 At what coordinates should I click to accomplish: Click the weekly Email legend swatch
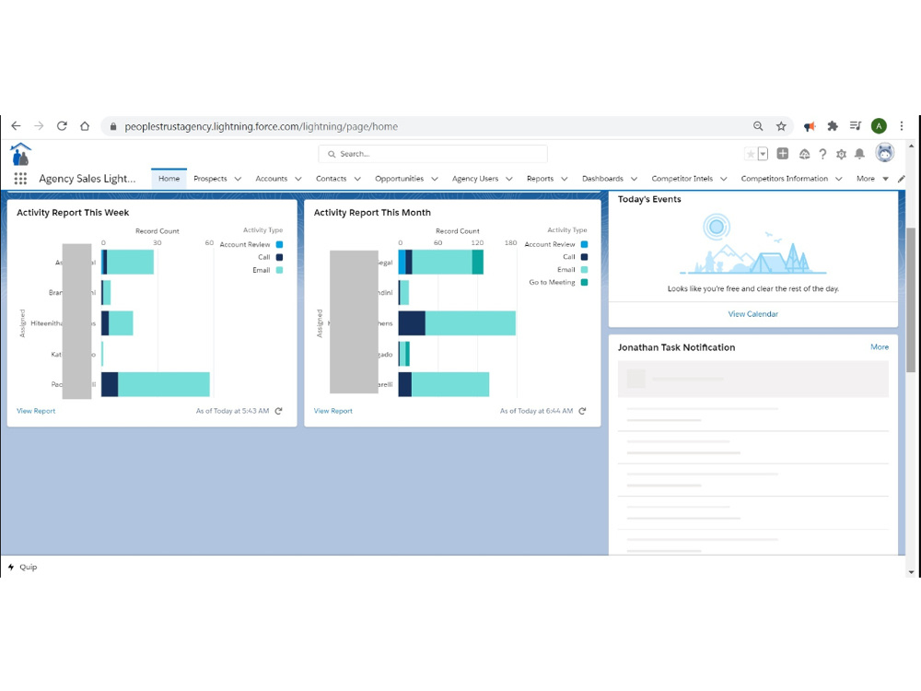280,270
